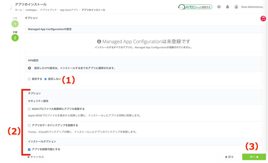This screenshot has height=163, width=268.
Task: Click the 戻る back button
Action: (x=229, y=157)
